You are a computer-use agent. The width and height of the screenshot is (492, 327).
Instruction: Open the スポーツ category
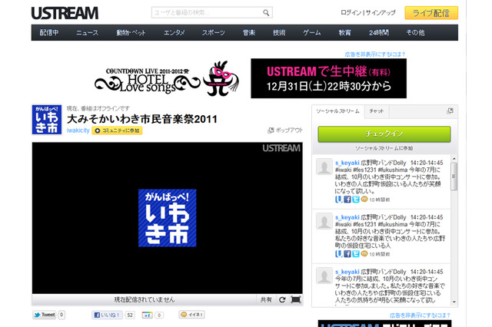click(x=214, y=32)
